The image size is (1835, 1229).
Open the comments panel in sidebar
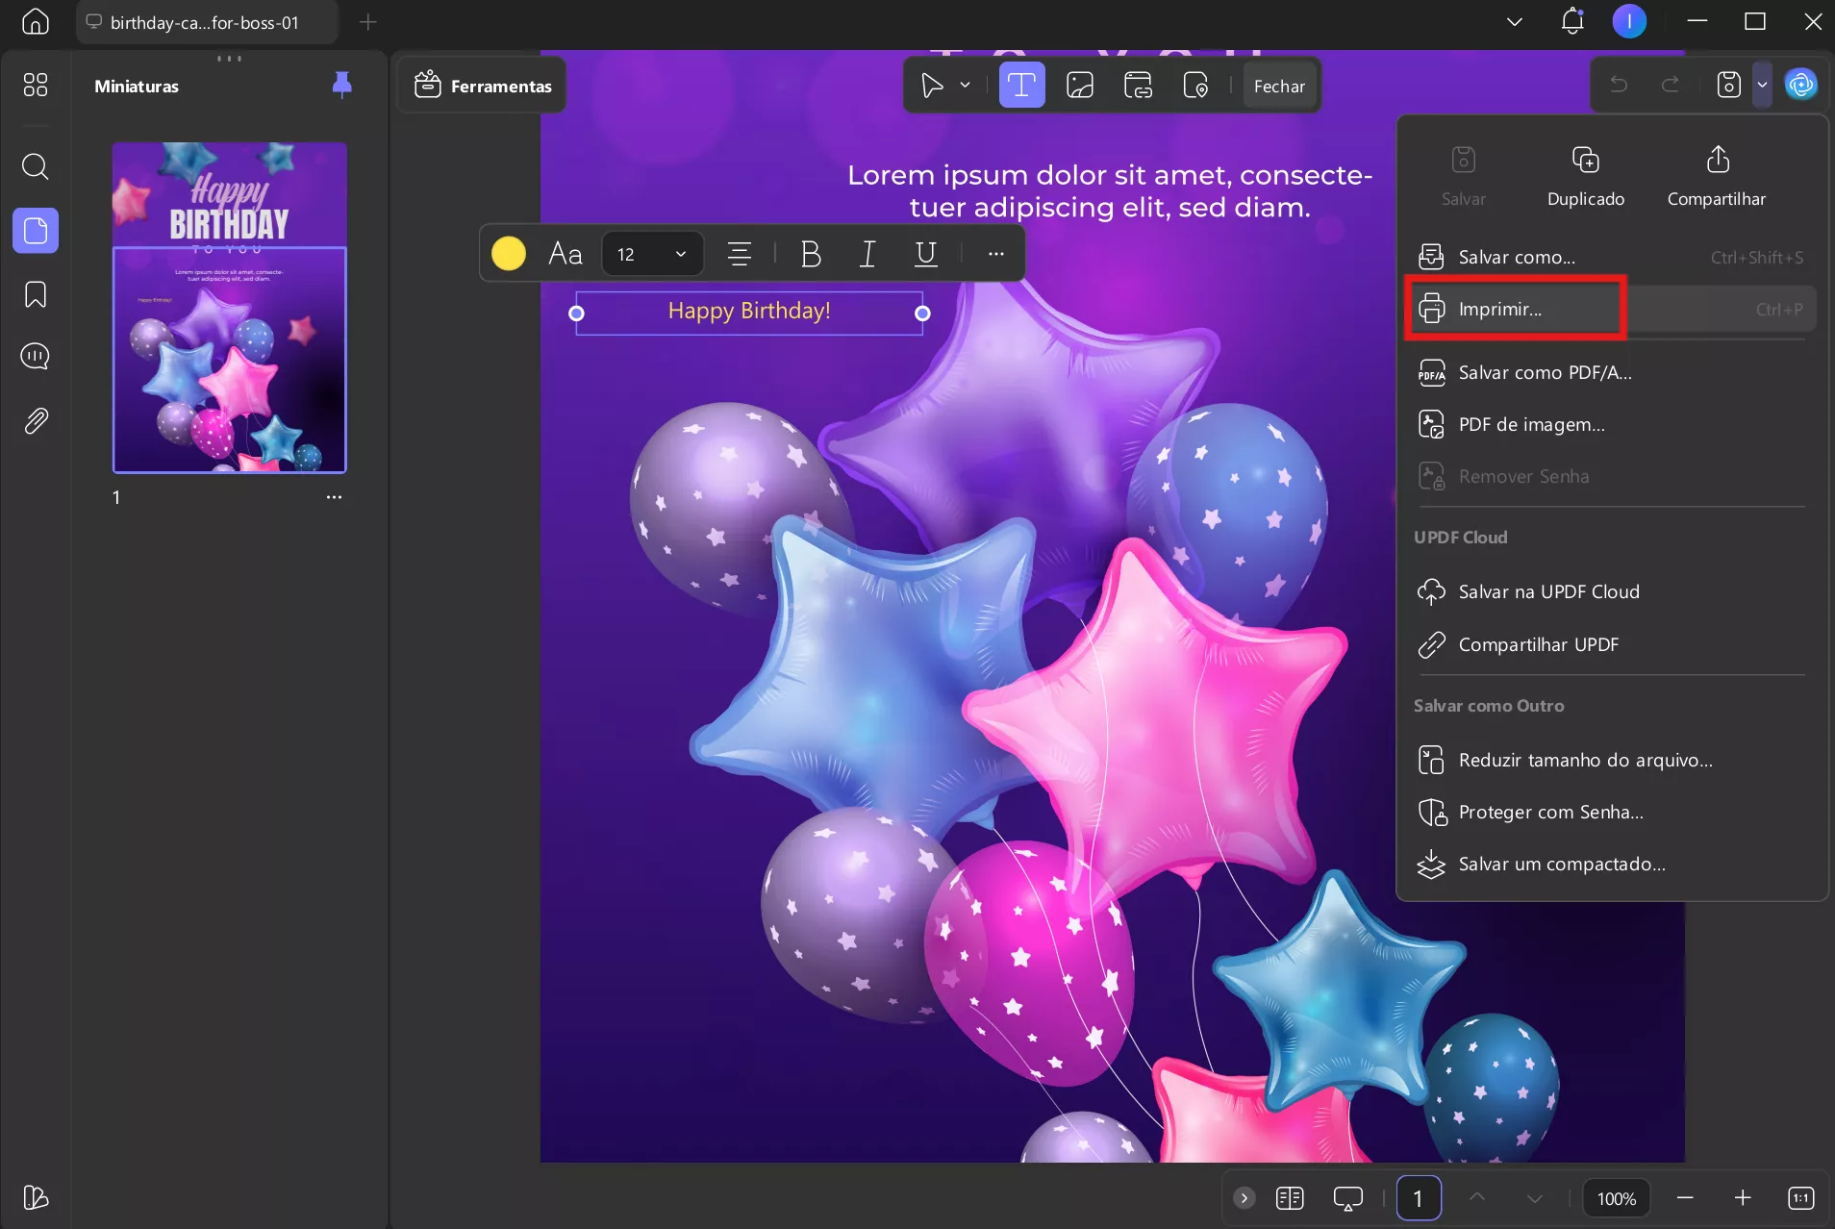pyautogui.click(x=36, y=357)
